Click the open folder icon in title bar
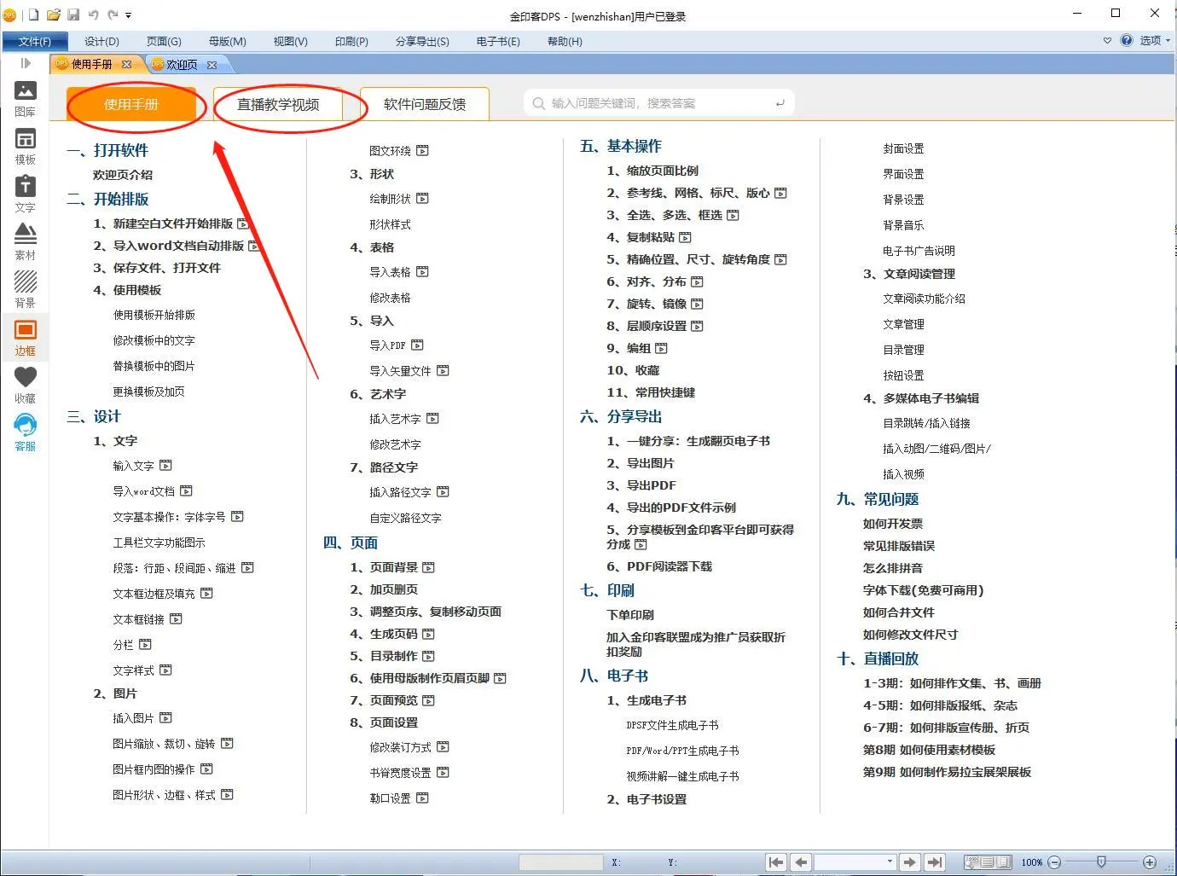Viewport: 1177px width, 876px height. (54, 15)
